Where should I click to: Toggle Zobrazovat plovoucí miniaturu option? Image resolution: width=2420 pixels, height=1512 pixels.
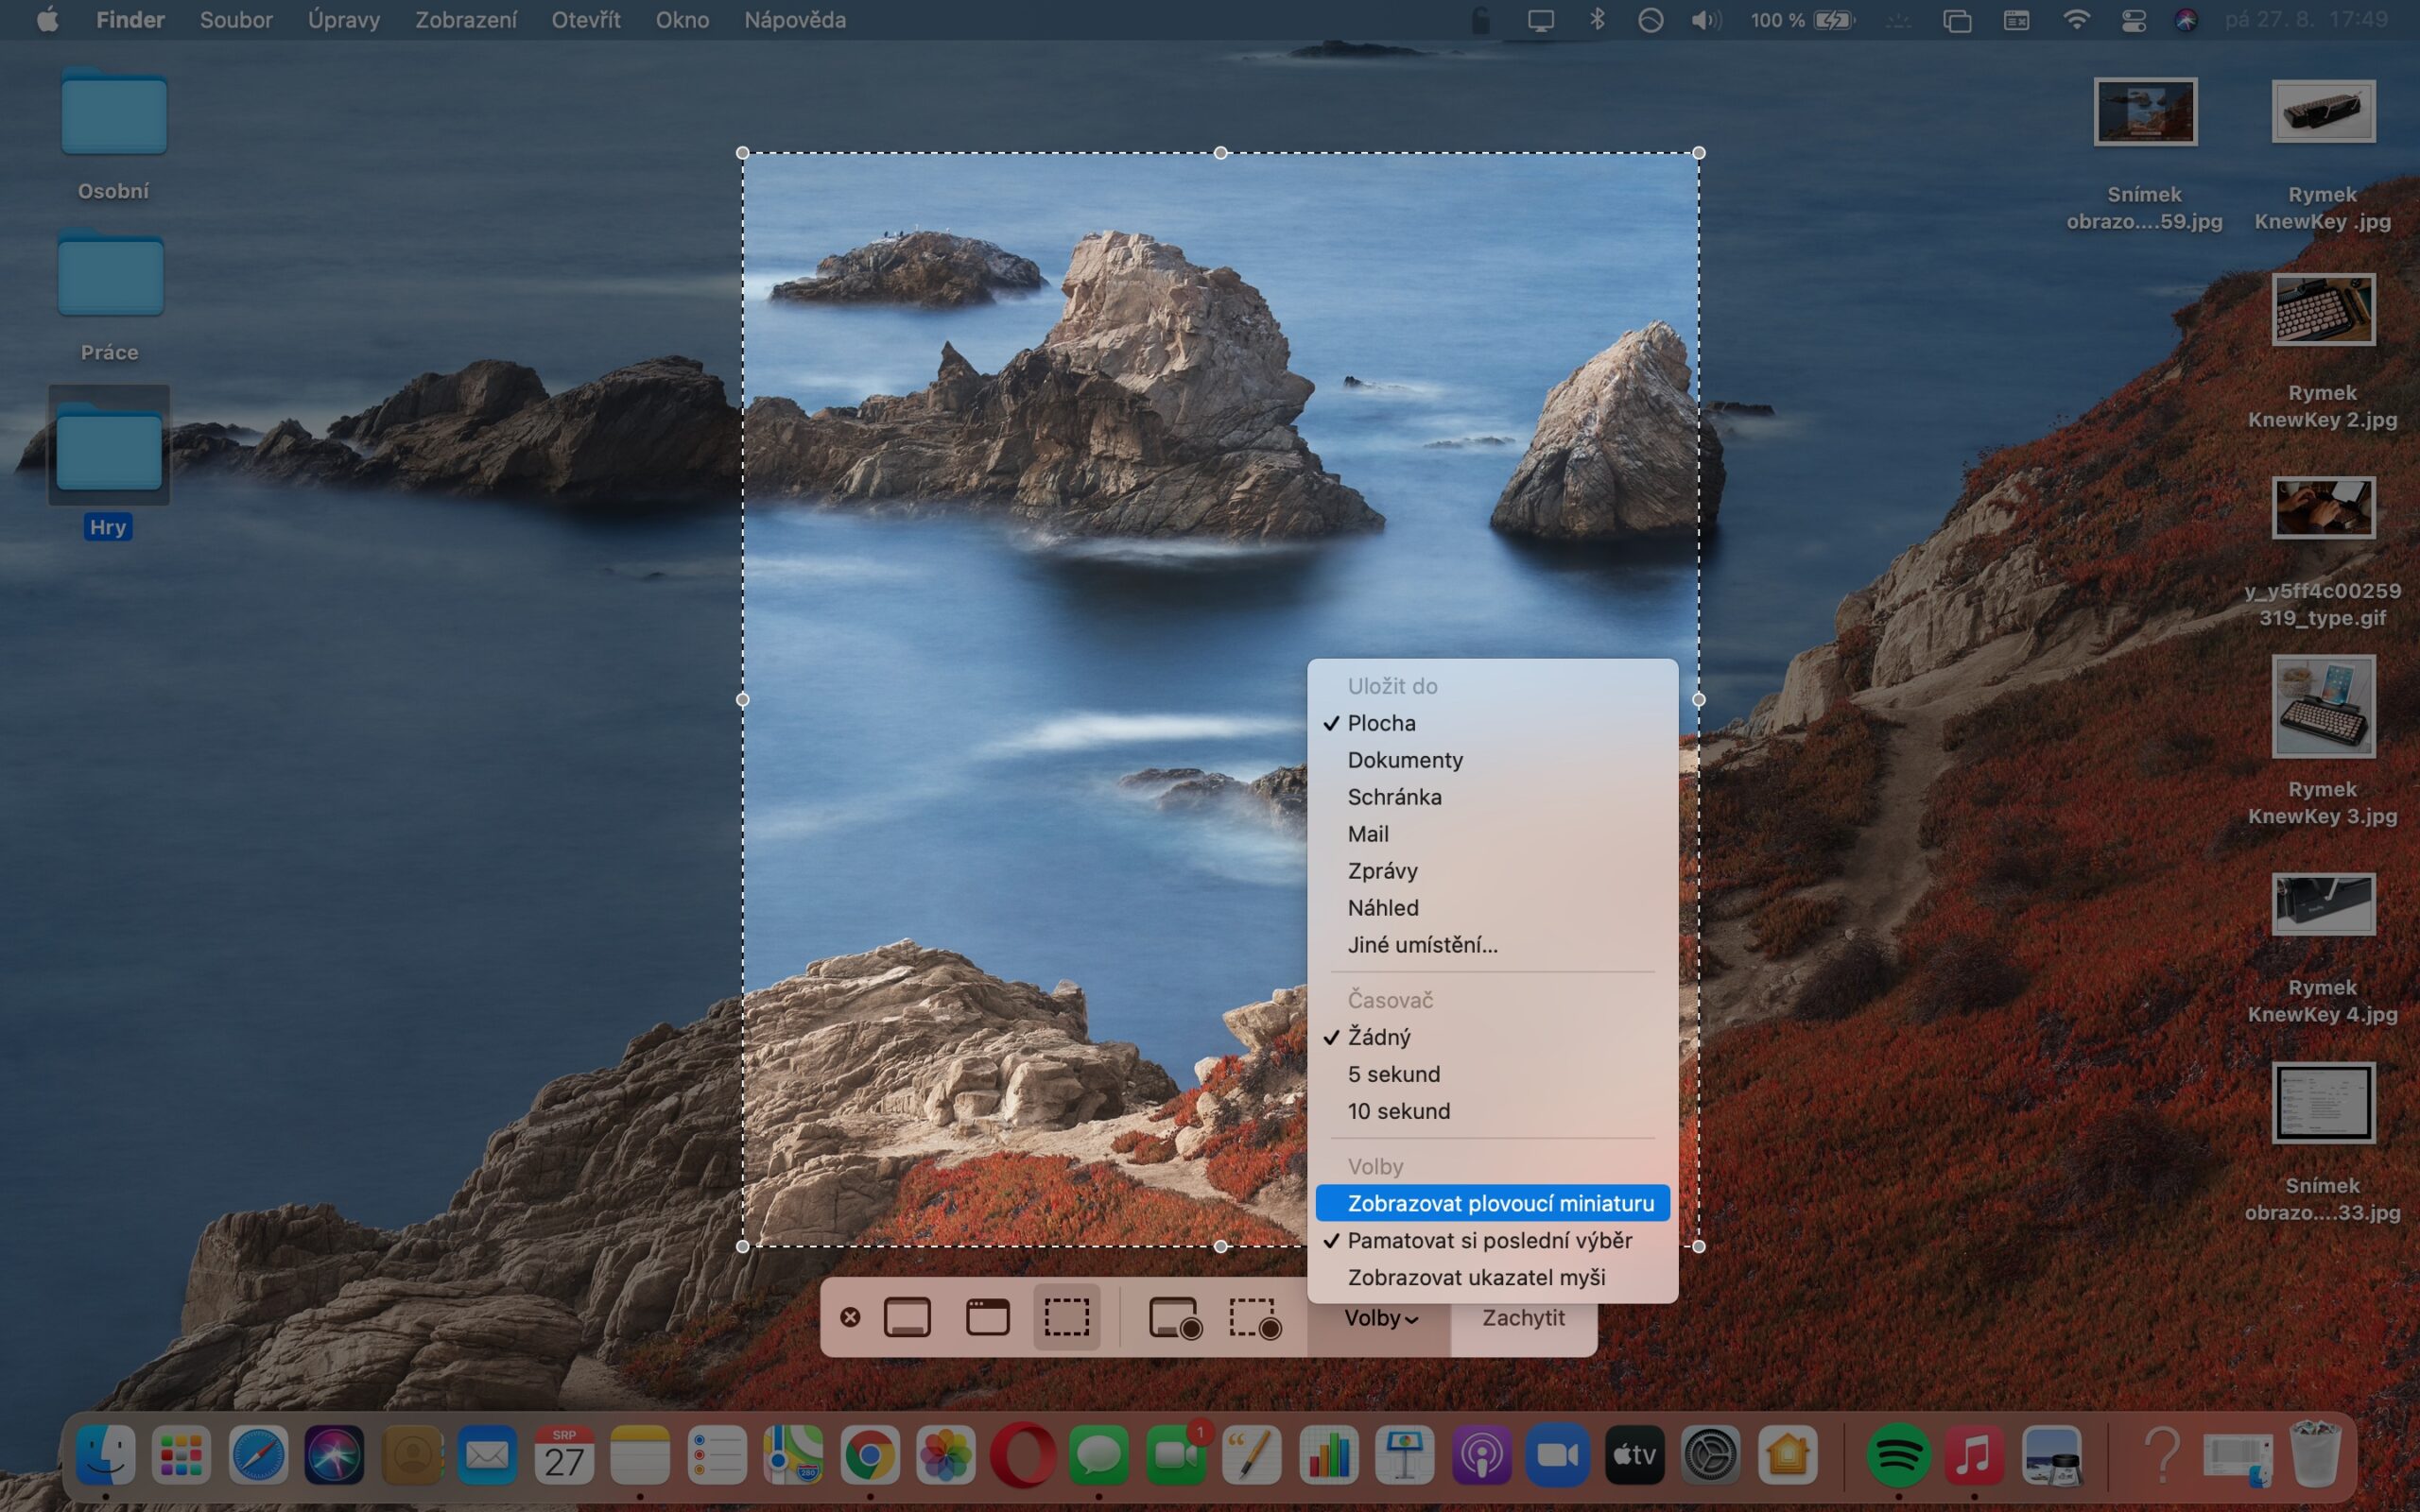[1501, 1203]
